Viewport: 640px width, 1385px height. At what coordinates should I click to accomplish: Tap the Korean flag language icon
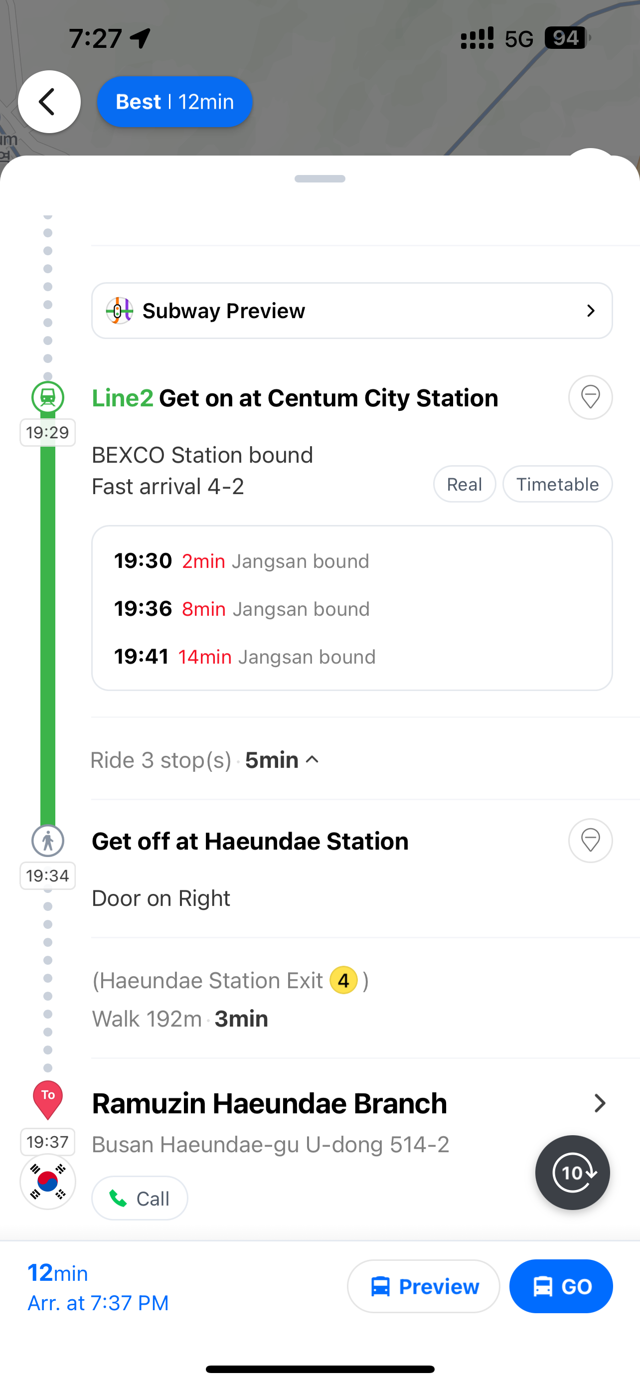point(48,1182)
